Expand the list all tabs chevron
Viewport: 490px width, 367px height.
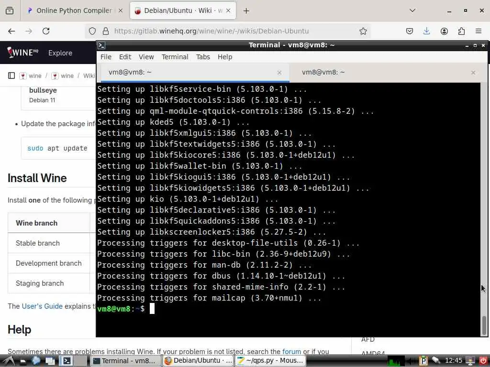(412, 11)
